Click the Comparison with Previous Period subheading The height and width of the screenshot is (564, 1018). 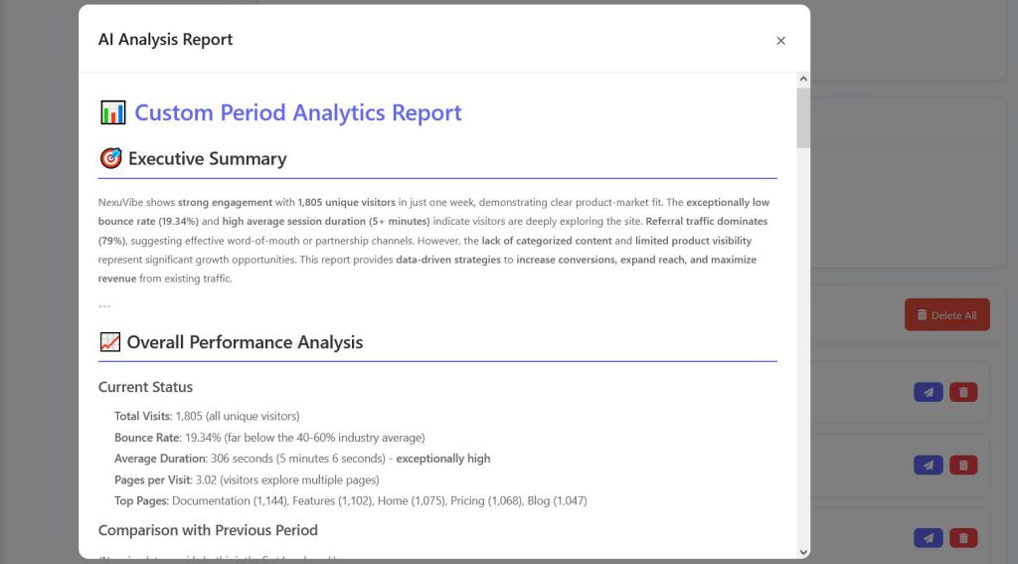tap(208, 530)
